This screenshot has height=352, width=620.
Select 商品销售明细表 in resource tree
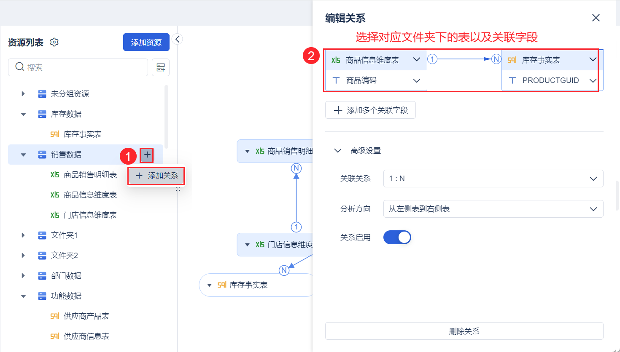[x=90, y=175]
